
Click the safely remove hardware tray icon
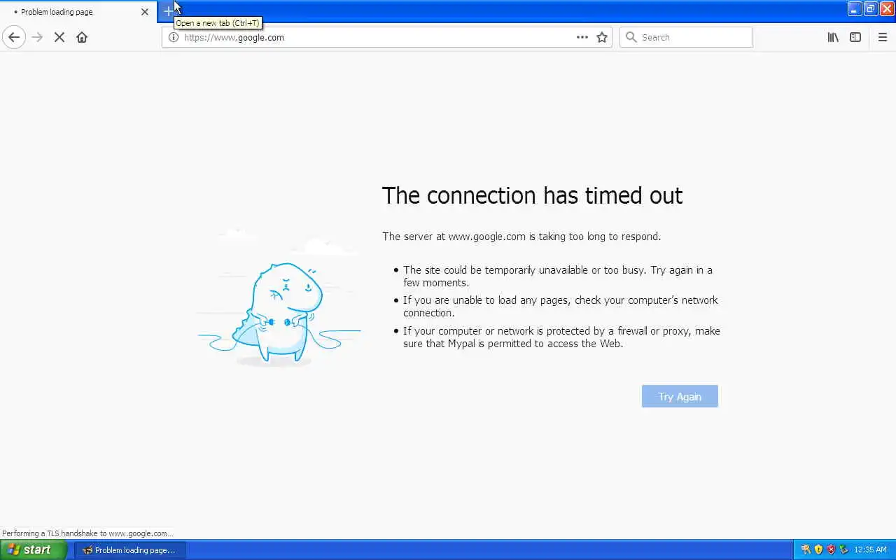[x=843, y=549]
